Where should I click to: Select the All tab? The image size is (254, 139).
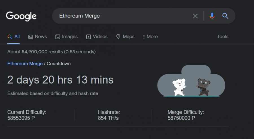point(14,37)
